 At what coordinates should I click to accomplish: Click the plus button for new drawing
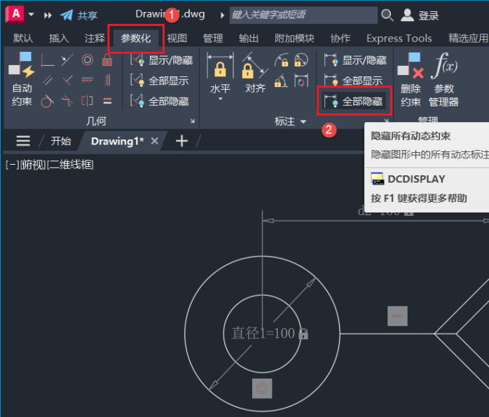point(181,141)
